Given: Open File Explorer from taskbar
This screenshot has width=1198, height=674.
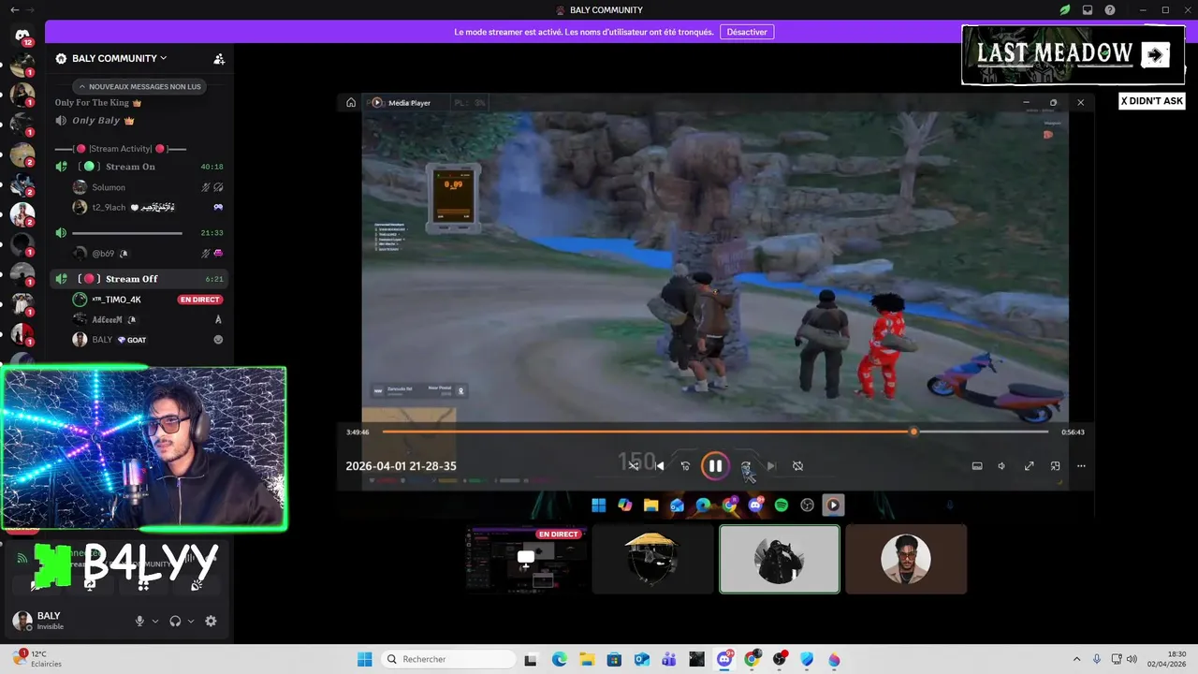Looking at the screenshot, I should (587, 659).
